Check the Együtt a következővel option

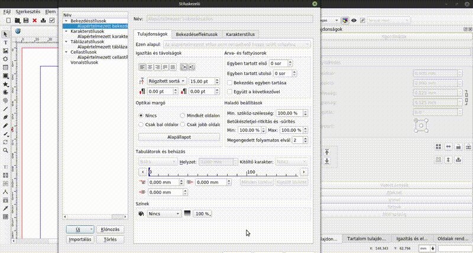tap(229, 91)
